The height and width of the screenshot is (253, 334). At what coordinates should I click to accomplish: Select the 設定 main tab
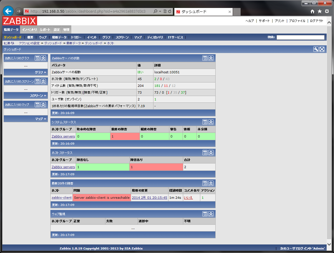click(57, 30)
